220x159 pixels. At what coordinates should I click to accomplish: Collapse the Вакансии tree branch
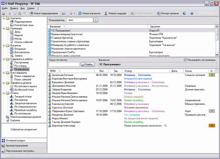4,45
